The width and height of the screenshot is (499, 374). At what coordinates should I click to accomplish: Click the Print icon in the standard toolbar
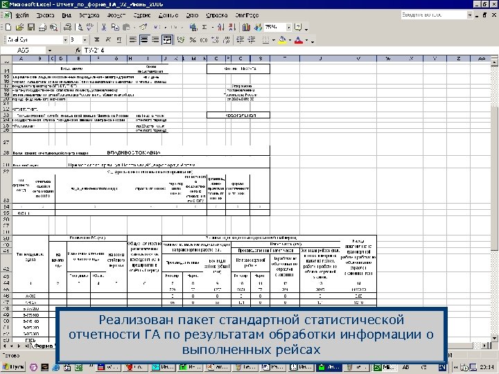click(67, 27)
